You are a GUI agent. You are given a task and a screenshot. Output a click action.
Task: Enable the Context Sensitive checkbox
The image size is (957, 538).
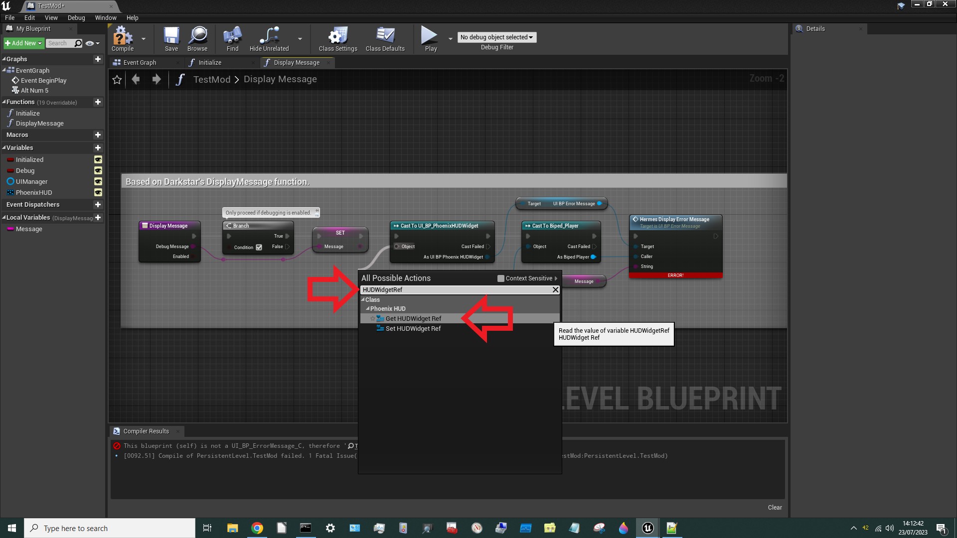(500, 278)
